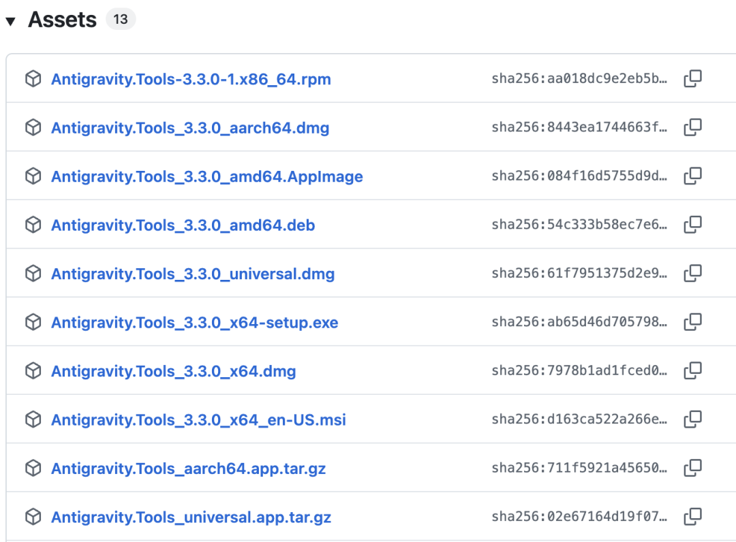Collapse the Assets section triangle
The height and width of the screenshot is (542, 736).
coord(11,21)
